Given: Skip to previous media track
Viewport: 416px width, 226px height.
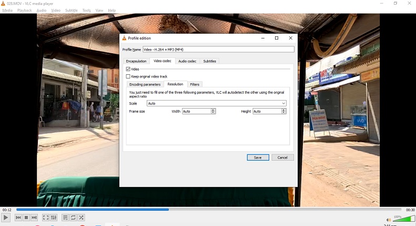Looking at the screenshot, I should coord(18,218).
